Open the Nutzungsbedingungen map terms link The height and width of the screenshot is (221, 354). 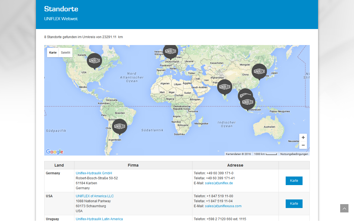[x=294, y=154]
